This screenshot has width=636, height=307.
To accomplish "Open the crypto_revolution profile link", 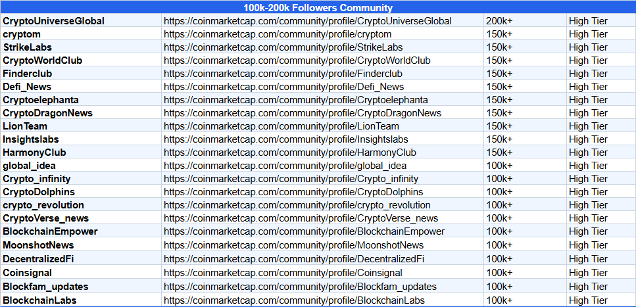I will click(x=297, y=205).
